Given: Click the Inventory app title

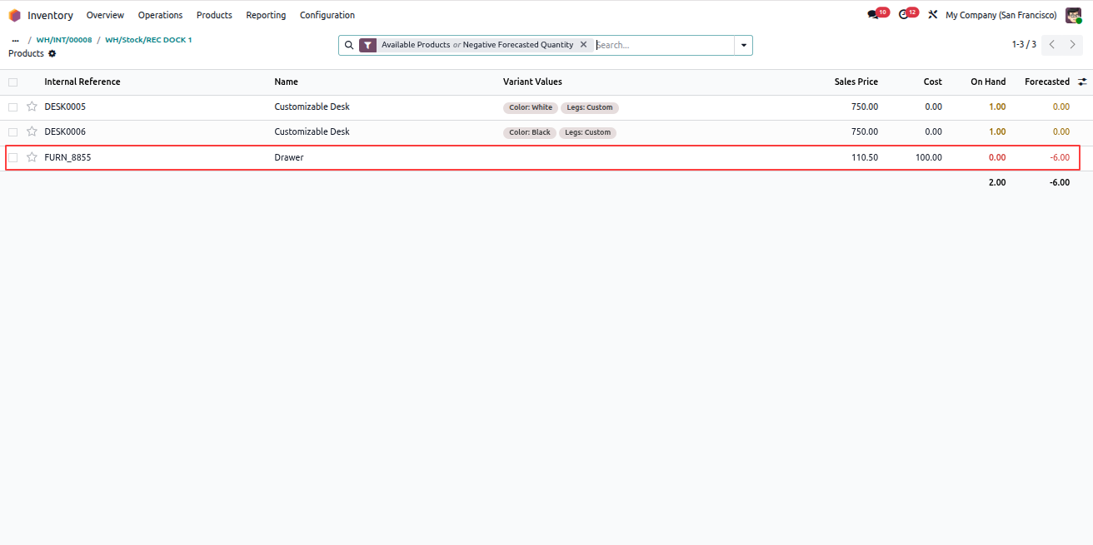Looking at the screenshot, I should point(50,15).
